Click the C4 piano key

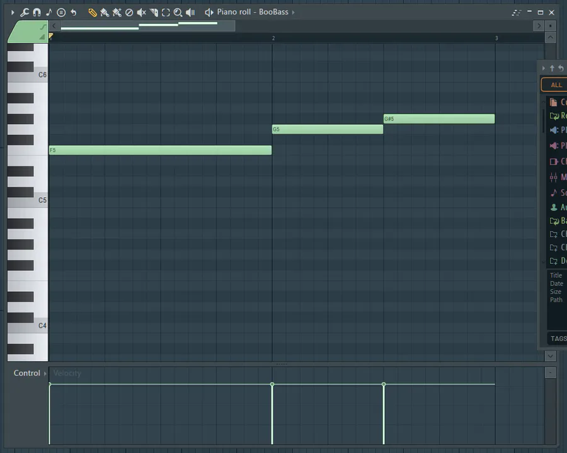[28, 325]
